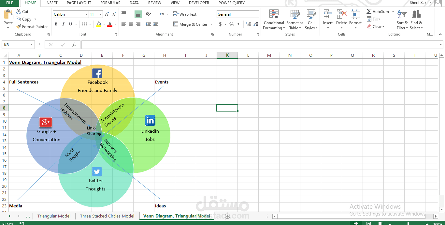
Task: Increase decimal places
Action: click(248, 24)
